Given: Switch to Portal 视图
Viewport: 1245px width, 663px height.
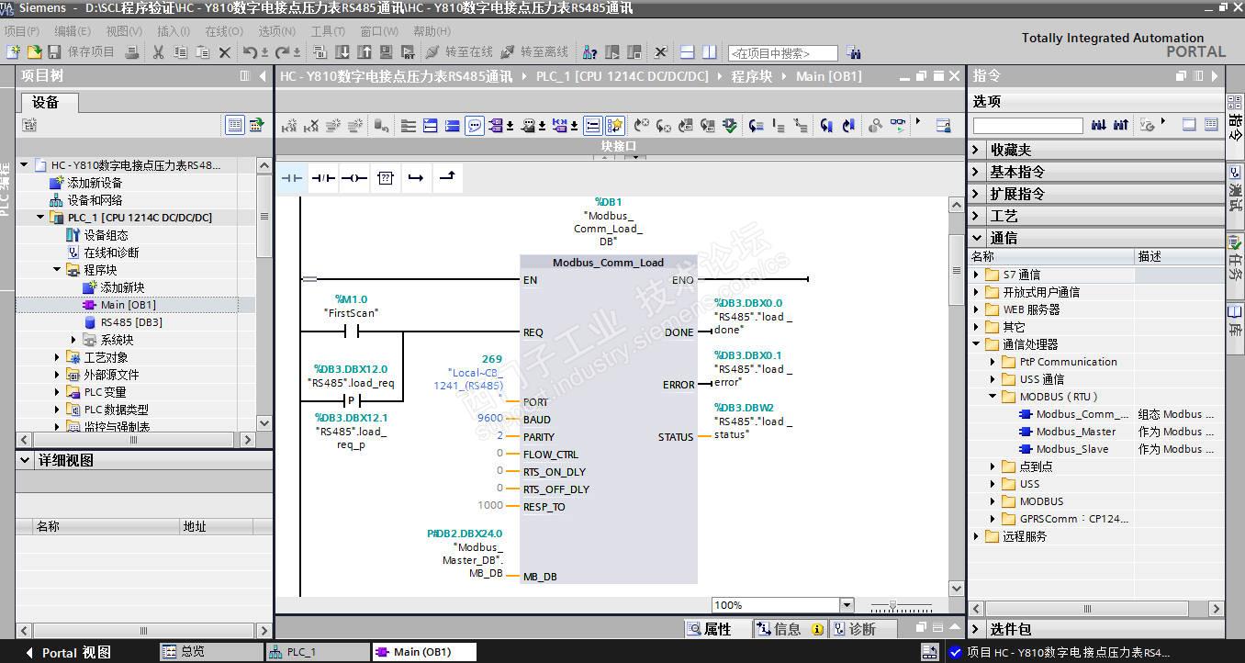Looking at the screenshot, I should pos(68,652).
